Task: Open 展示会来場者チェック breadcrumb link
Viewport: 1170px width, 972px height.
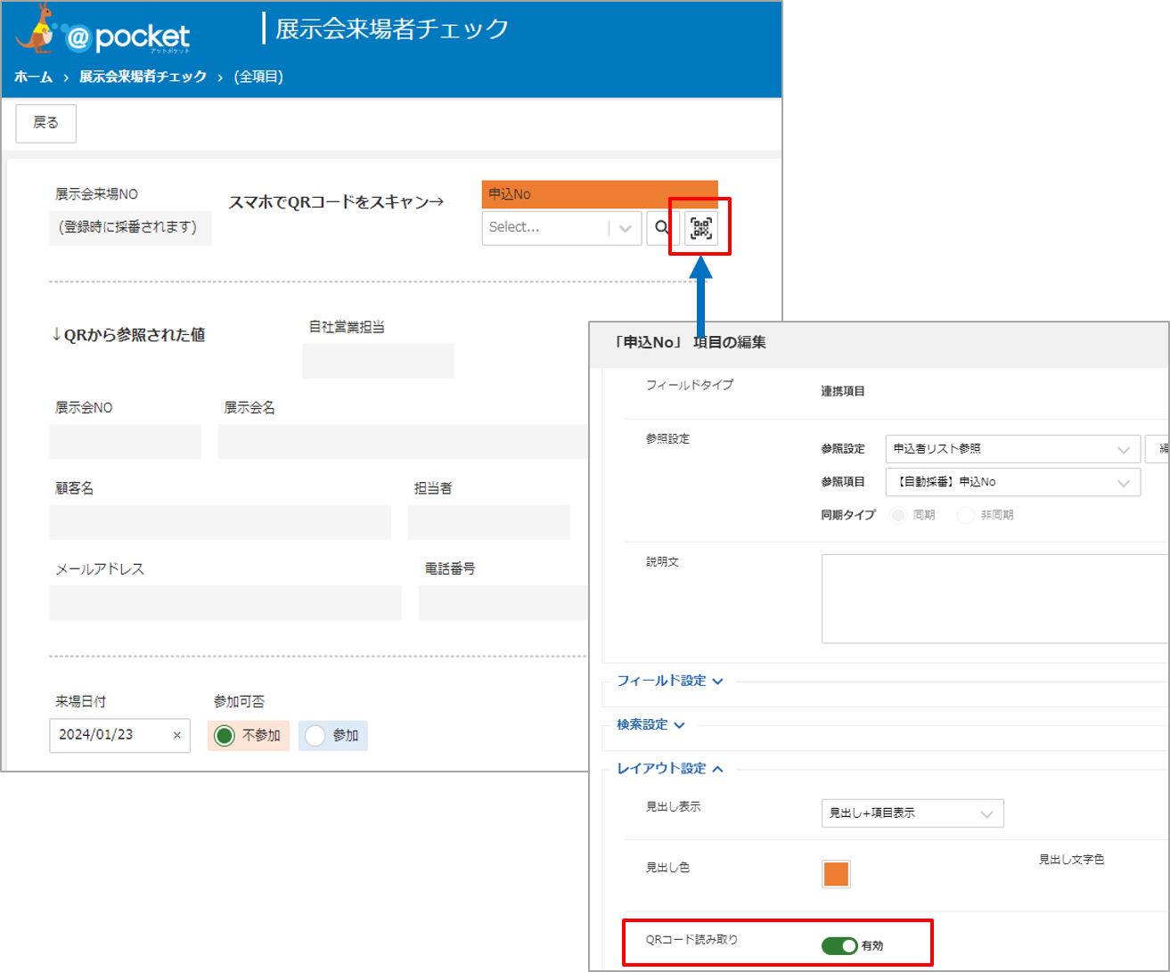Action: [x=143, y=77]
